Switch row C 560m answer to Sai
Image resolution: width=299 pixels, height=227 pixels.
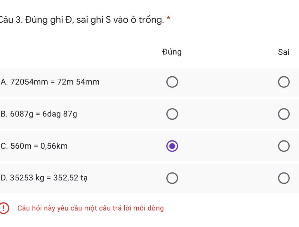(x=284, y=146)
